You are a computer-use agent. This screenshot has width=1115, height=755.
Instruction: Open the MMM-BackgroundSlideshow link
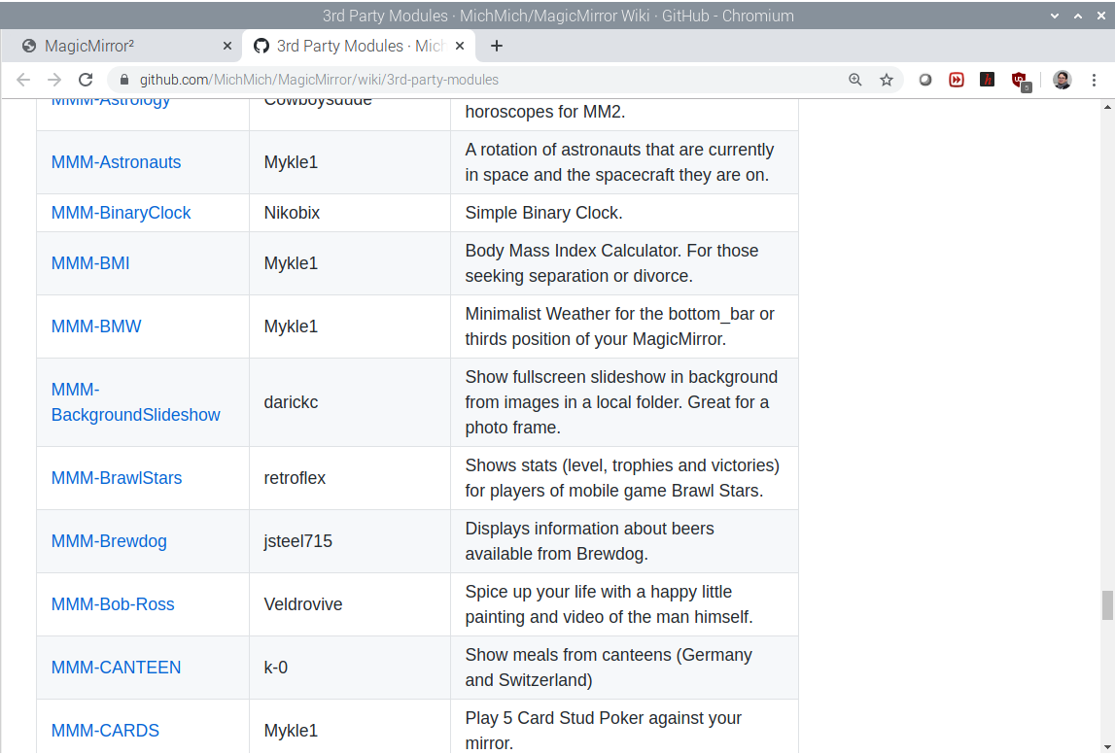click(x=136, y=402)
